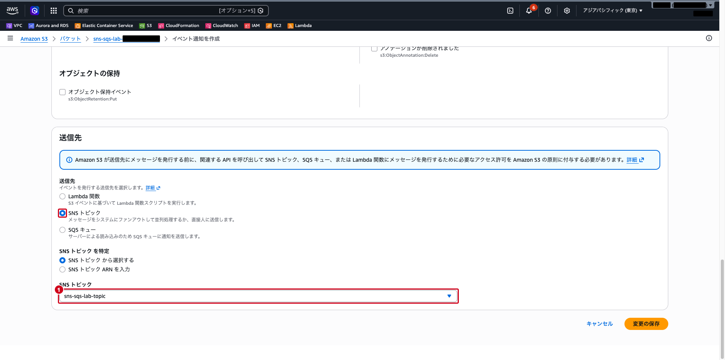Open the Lambda shortcut
Screen dimensions: 725x360
[300, 25]
